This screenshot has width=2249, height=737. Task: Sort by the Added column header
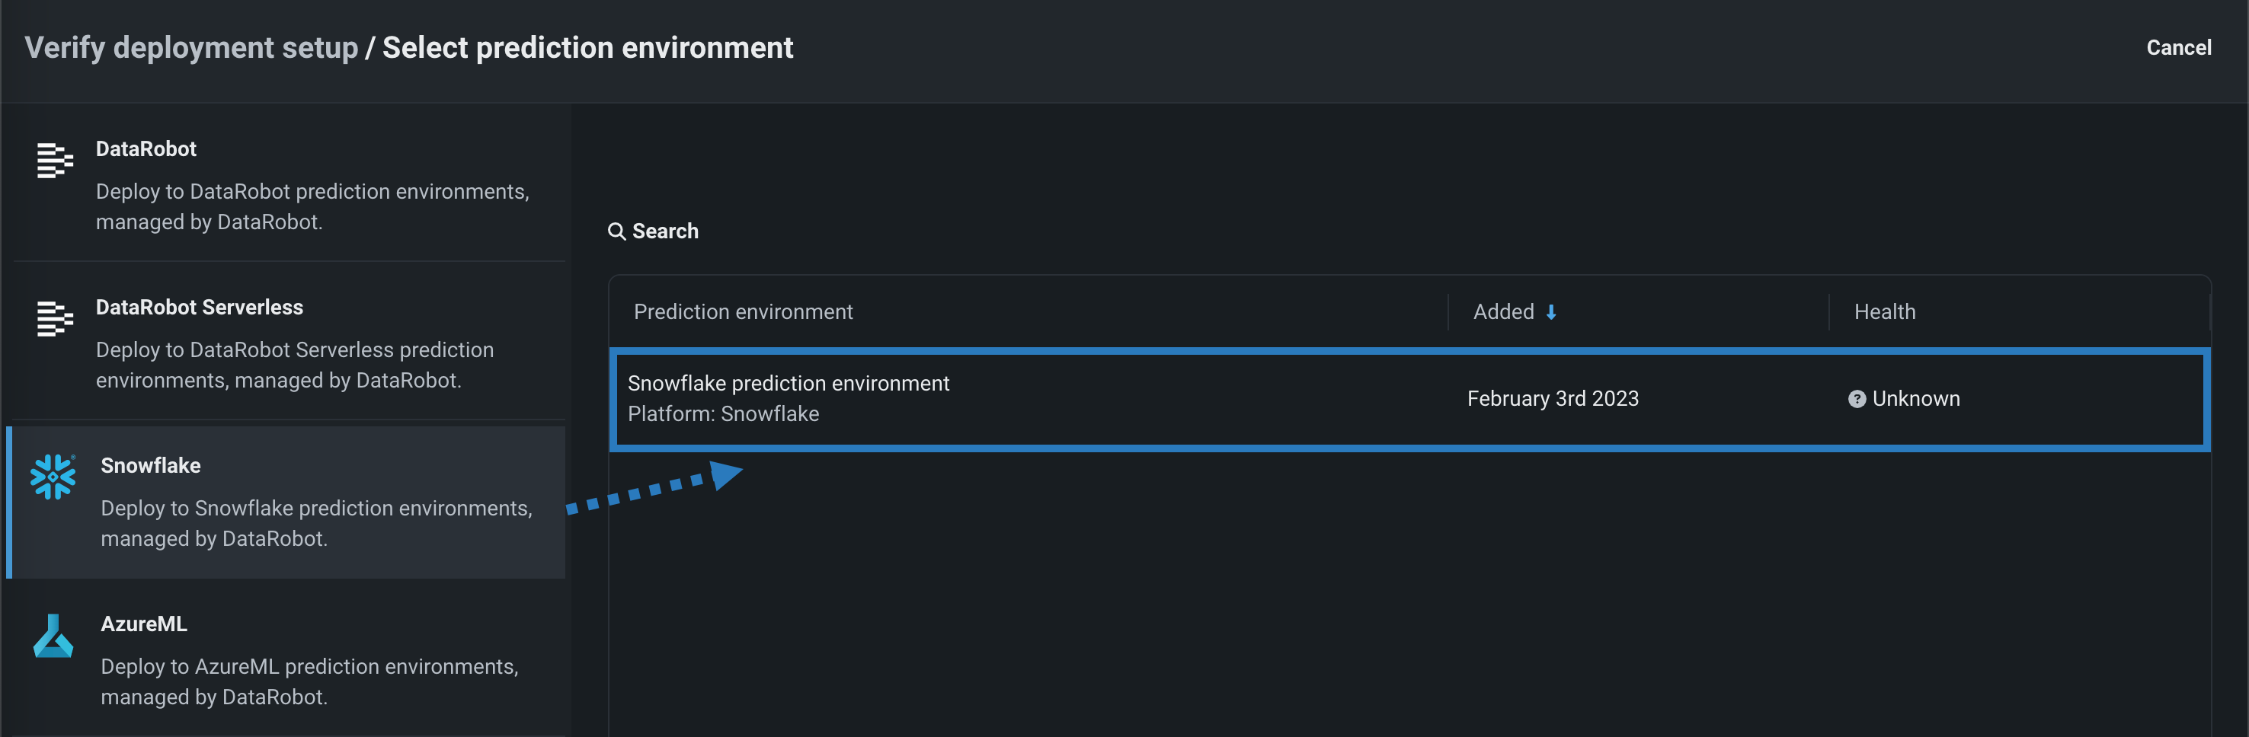pyautogui.click(x=1502, y=312)
